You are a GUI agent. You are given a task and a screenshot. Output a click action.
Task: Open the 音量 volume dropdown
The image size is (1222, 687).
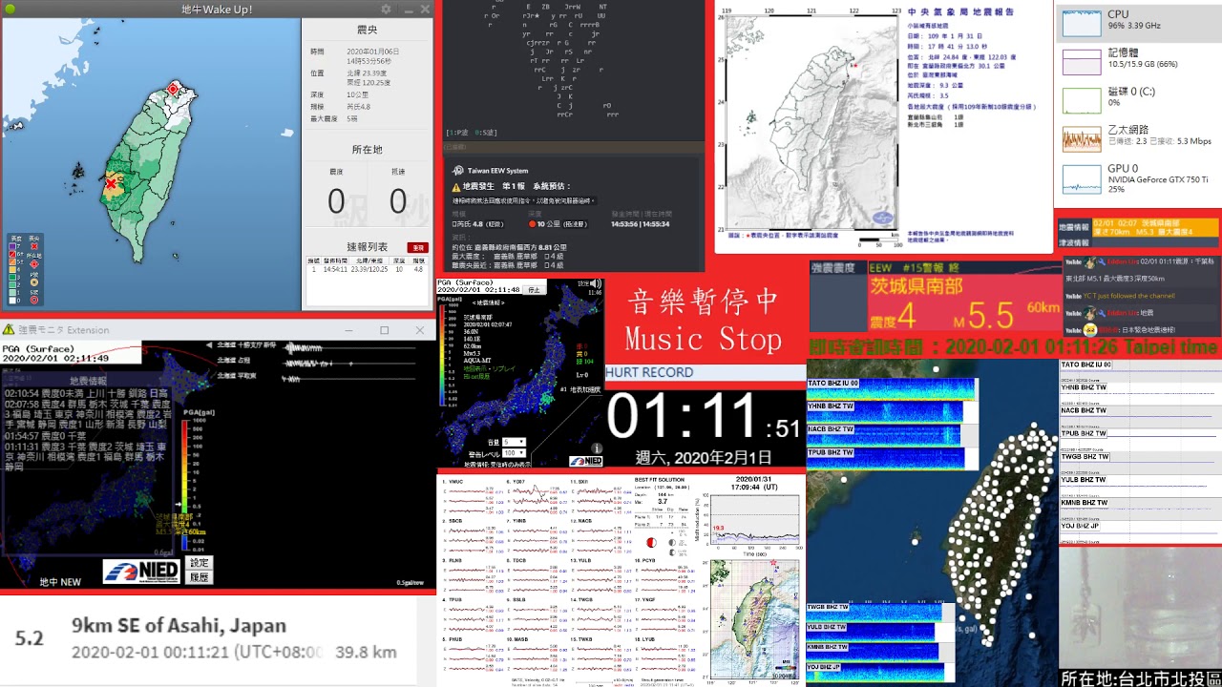tap(514, 443)
